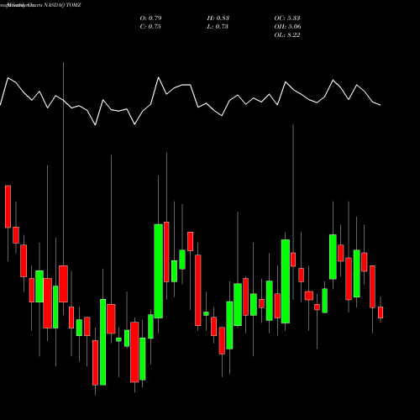Screen dimensions: 420x420
Task: Select the open value O: 0.79
Action: 150,18
